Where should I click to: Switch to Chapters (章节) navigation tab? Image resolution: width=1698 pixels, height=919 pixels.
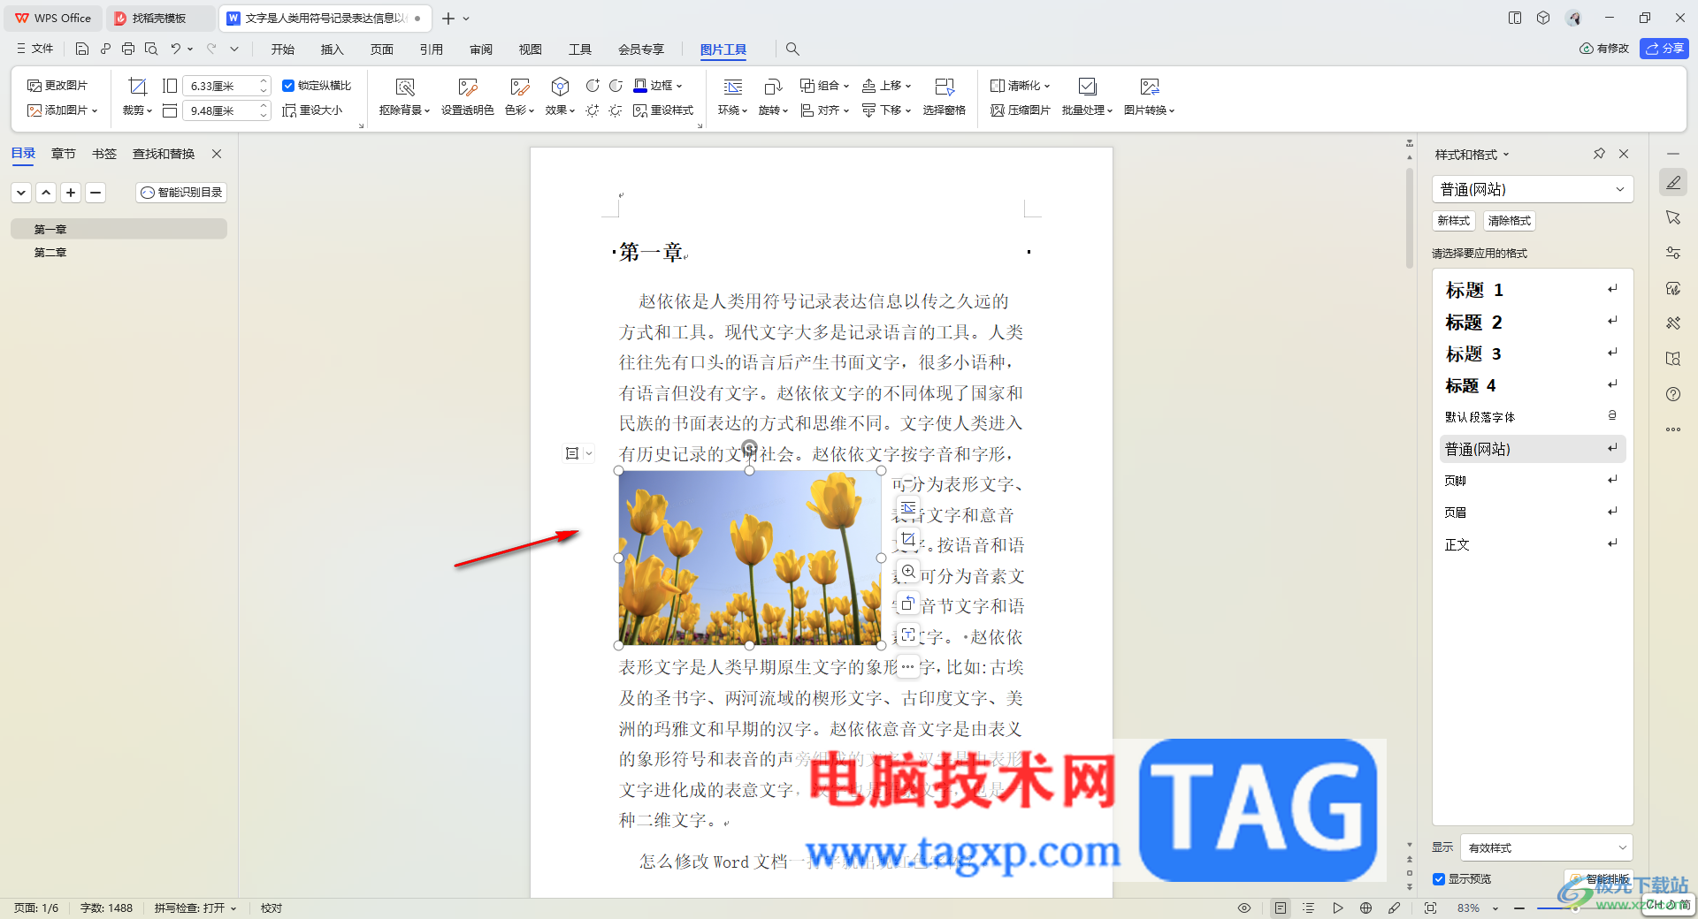(64, 154)
